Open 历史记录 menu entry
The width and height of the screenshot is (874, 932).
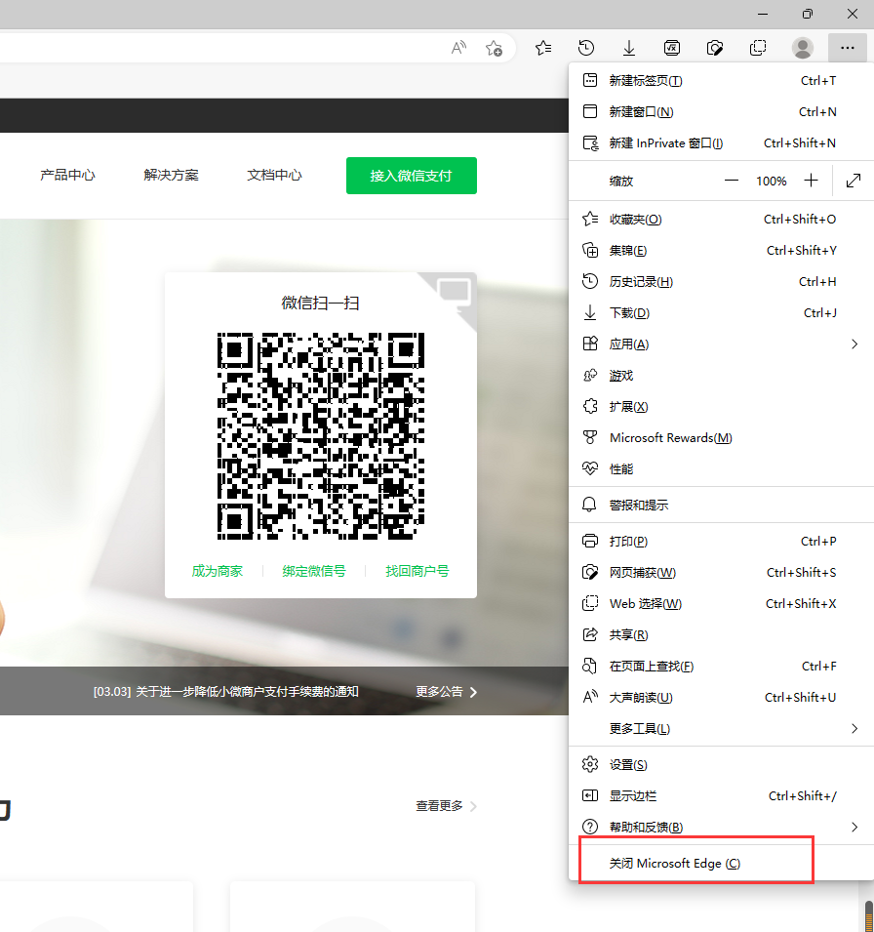[x=721, y=282]
